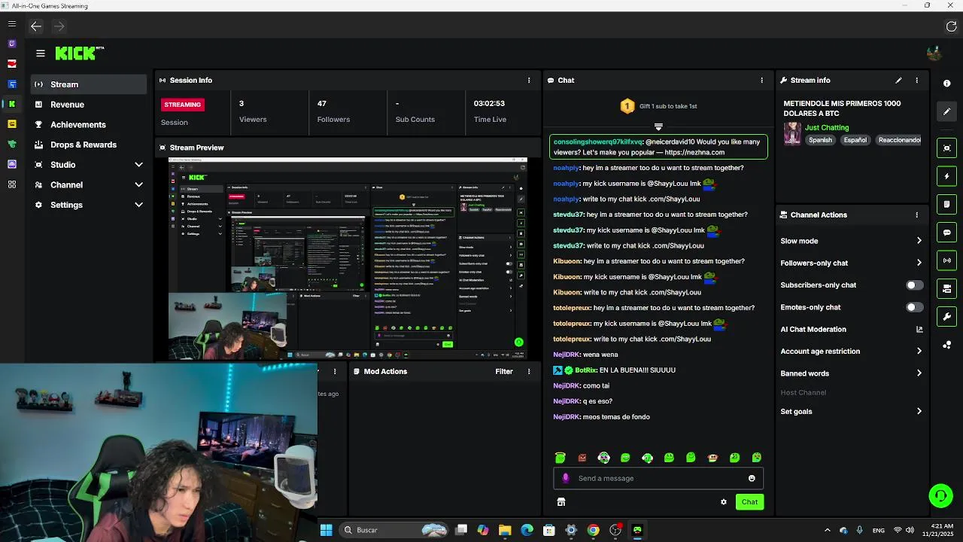Insert the first green halo emote

pyautogui.click(x=560, y=458)
